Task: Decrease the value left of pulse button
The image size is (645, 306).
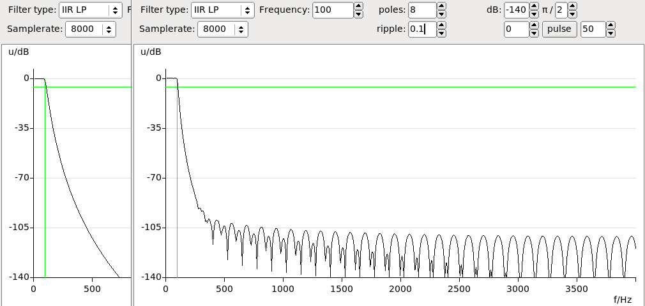Action: pos(534,33)
